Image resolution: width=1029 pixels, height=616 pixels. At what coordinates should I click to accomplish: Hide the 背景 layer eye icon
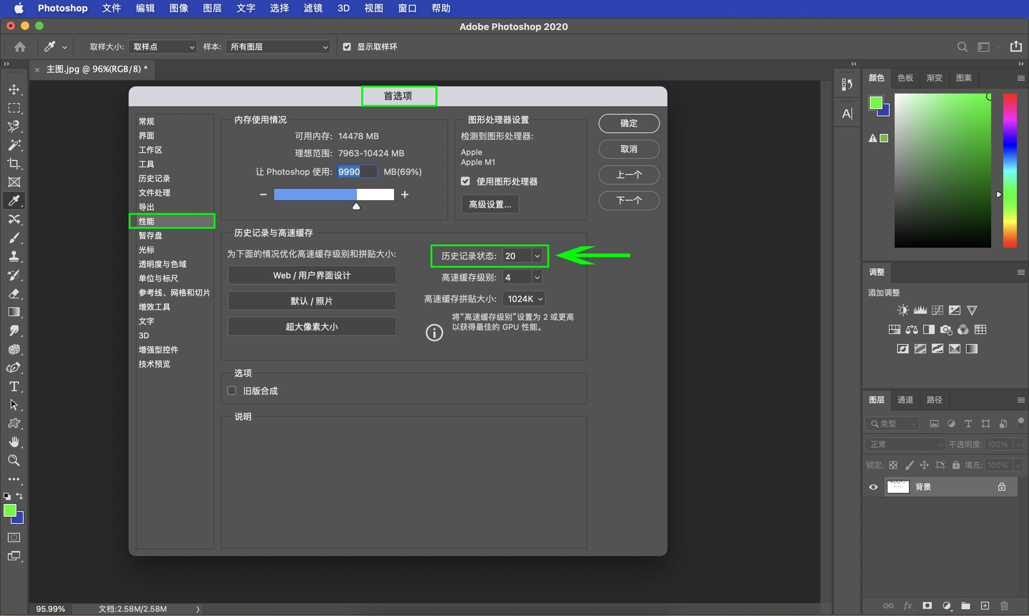tap(873, 487)
